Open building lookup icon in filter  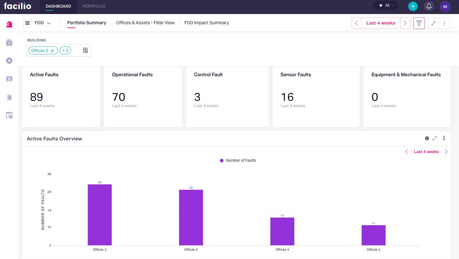pos(85,50)
